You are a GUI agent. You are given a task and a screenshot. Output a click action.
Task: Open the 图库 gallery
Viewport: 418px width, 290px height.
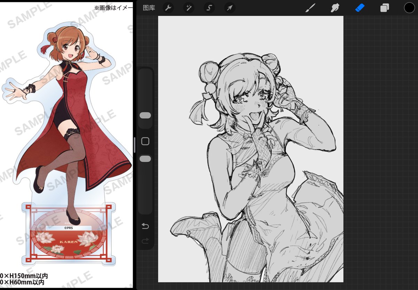click(x=149, y=8)
